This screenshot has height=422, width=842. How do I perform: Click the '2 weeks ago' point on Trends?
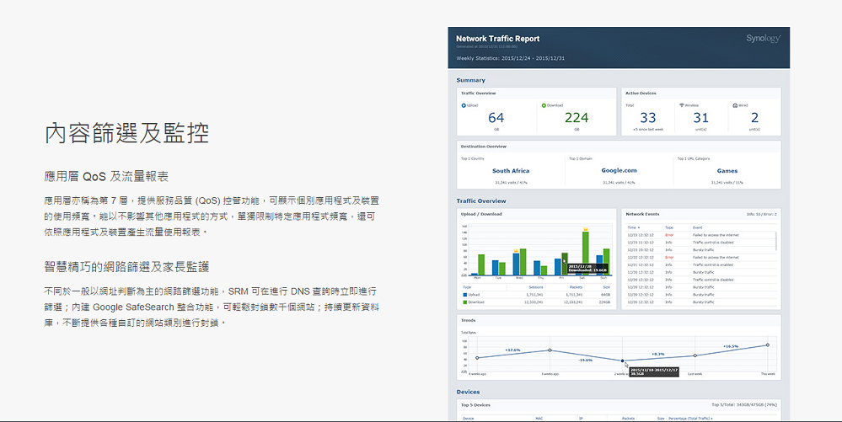tap(623, 361)
